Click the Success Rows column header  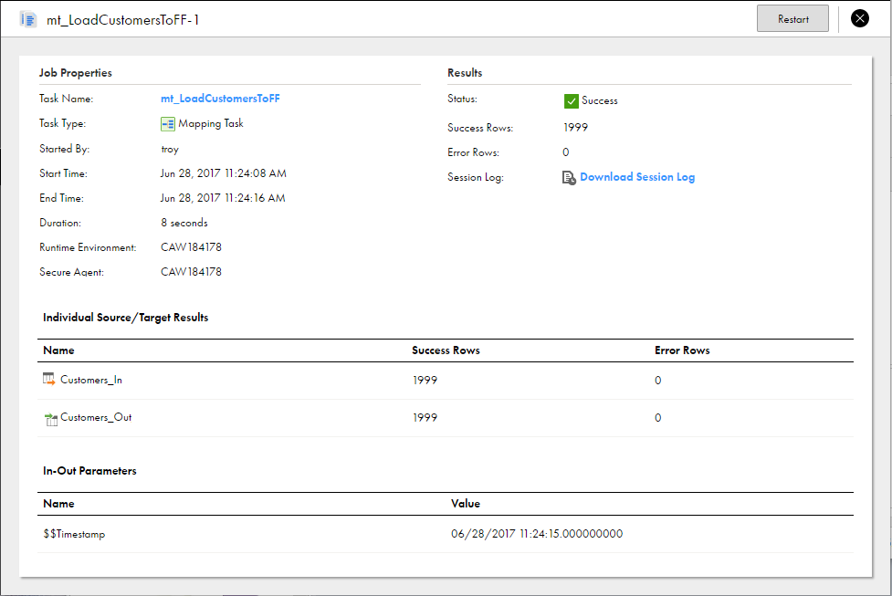pyautogui.click(x=446, y=350)
